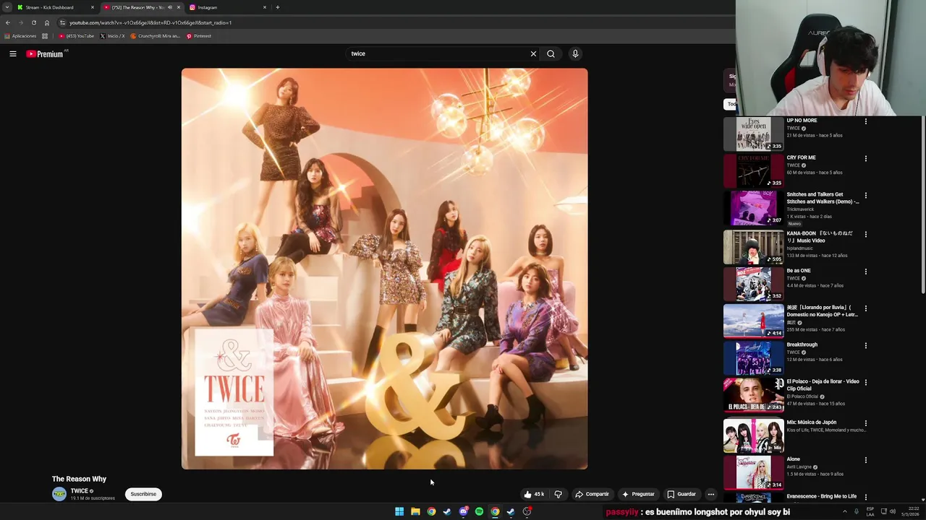Open tab groups grid icon in bookmarks bar
The image size is (926, 520).
45,35
